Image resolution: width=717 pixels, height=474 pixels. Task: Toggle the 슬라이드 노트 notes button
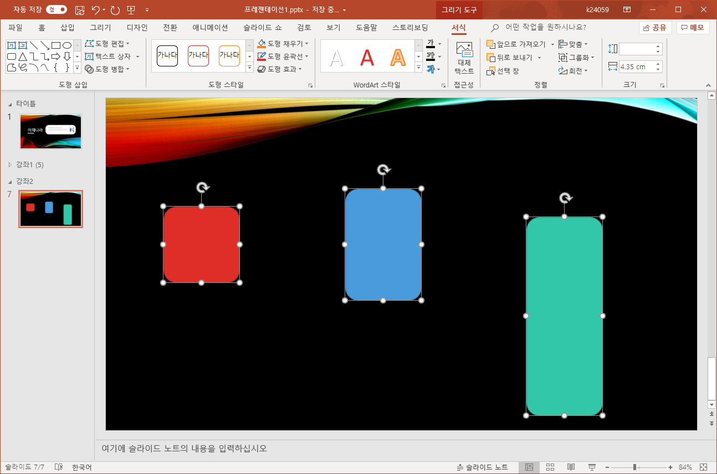point(482,467)
